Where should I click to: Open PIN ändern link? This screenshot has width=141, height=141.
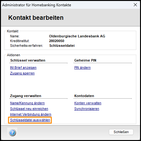[82, 68]
